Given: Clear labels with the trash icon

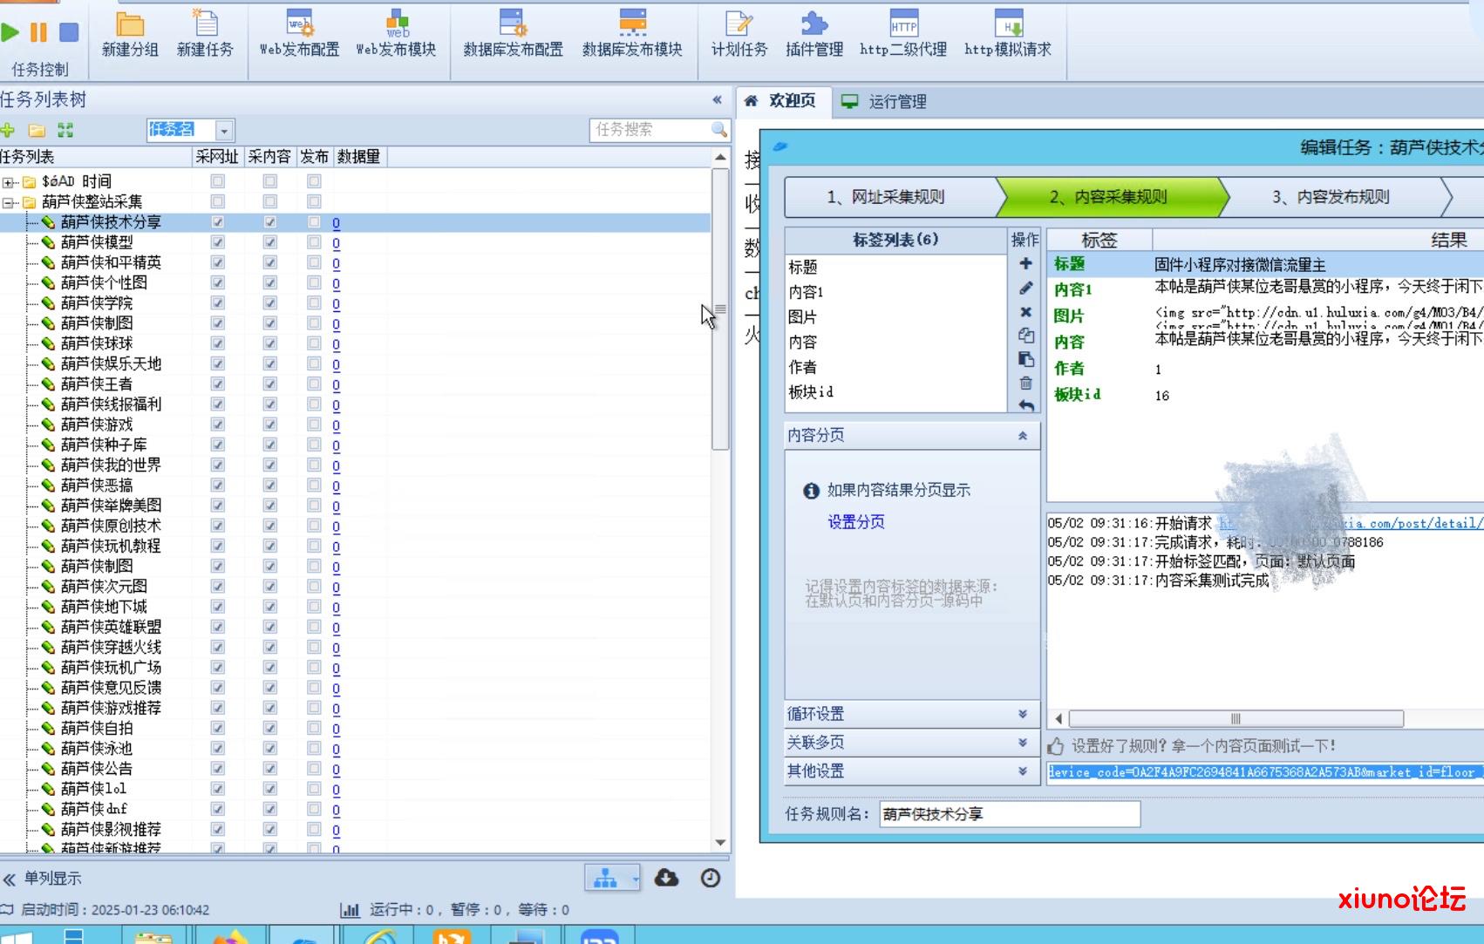Looking at the screenshot, I should [1025, 383].
